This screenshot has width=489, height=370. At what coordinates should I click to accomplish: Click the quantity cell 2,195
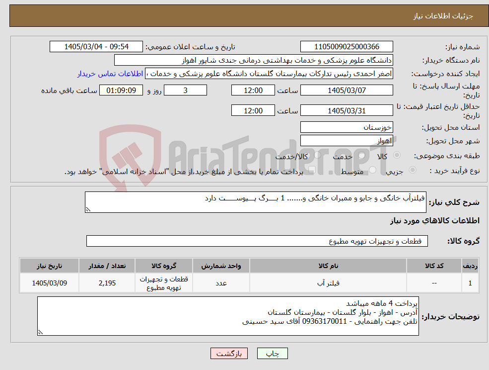tap(107, 283)
